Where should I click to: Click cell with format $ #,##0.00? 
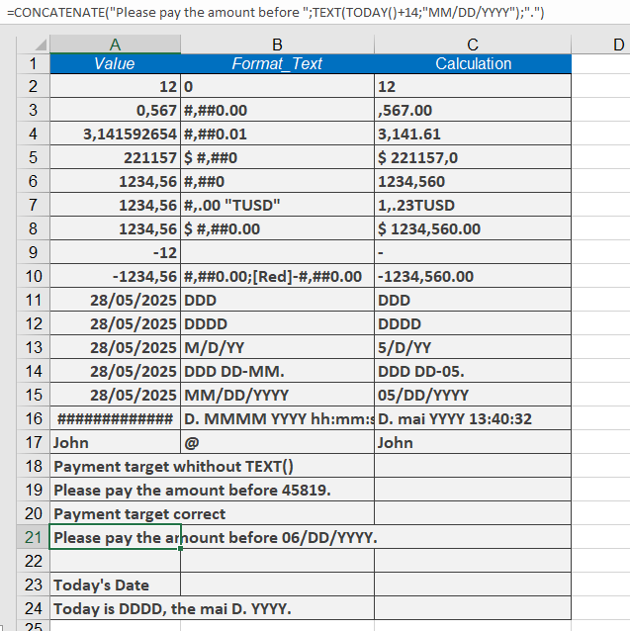277,228
